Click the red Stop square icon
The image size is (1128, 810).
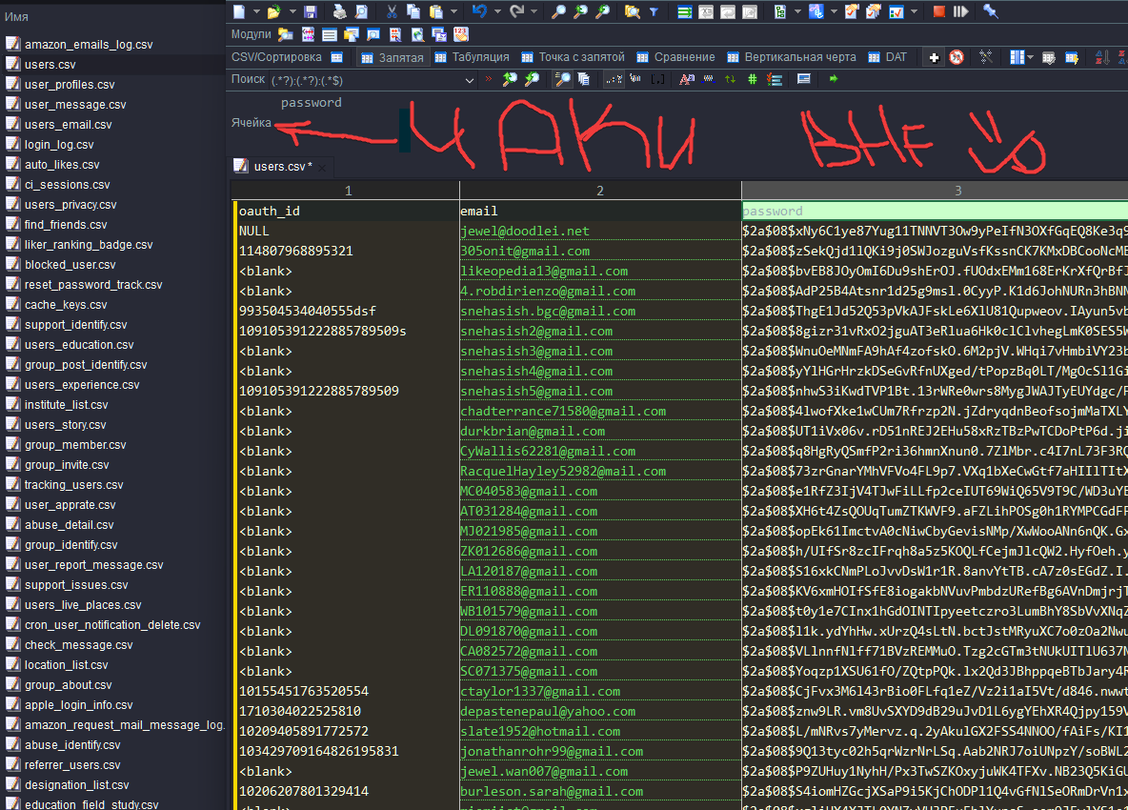point(938,11)
